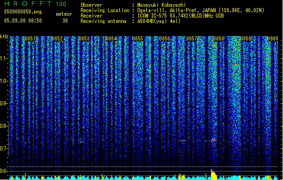This screenshot has width=283, height=180.
Task: Click the 'Receiving antenna' label
Action: 103,21
